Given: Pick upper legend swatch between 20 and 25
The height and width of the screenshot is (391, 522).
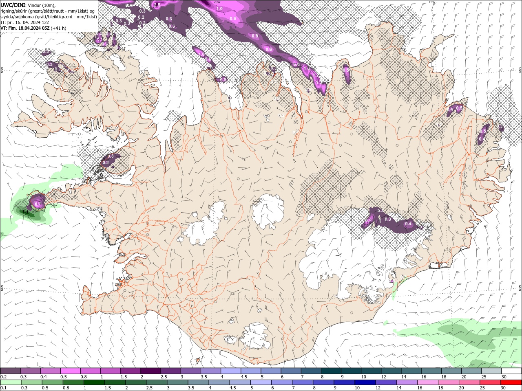Looking at the screenshot, I should coord(471,371).
